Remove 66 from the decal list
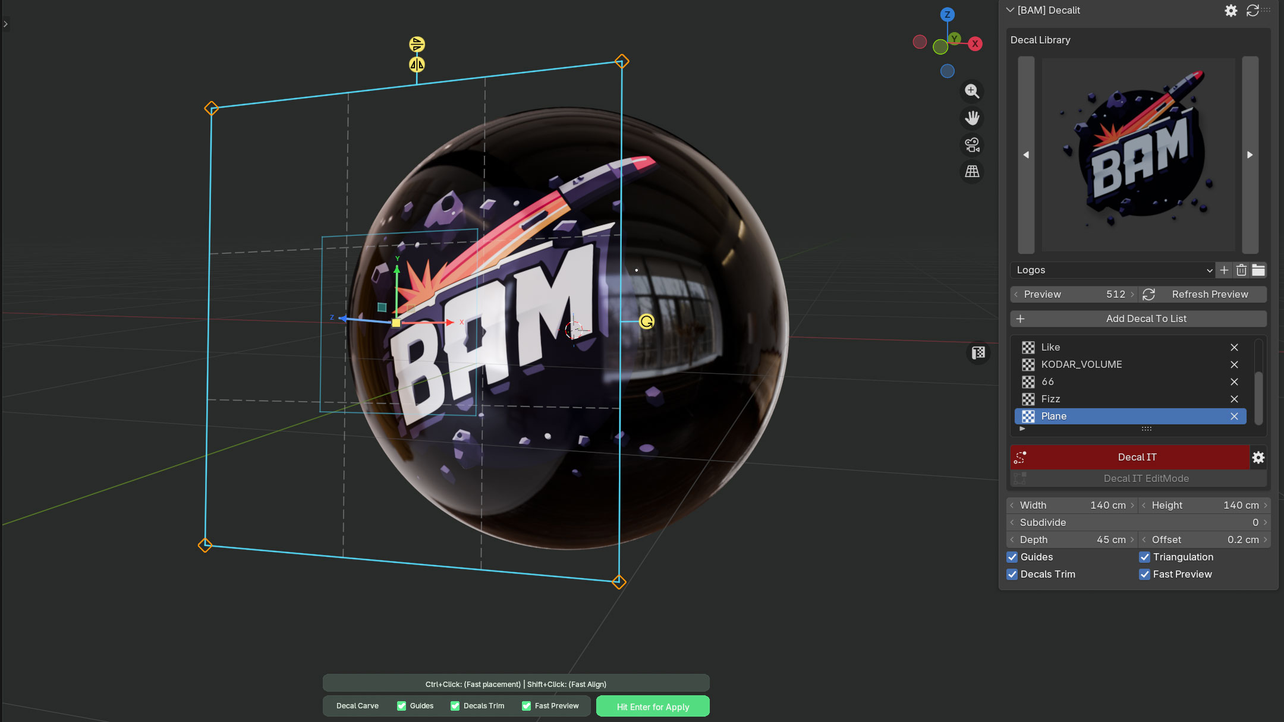The width and height of the screenshot is (1284, 722). coord(1234,382)
